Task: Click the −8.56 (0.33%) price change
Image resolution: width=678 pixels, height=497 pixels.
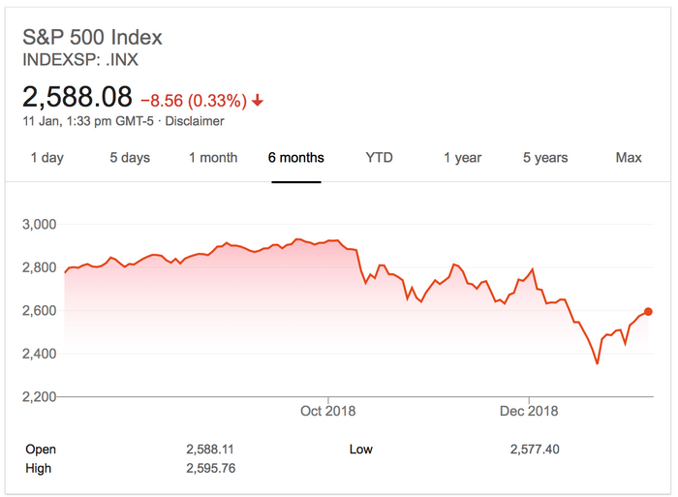Action: pyautogui.click(x=193, y=100)
